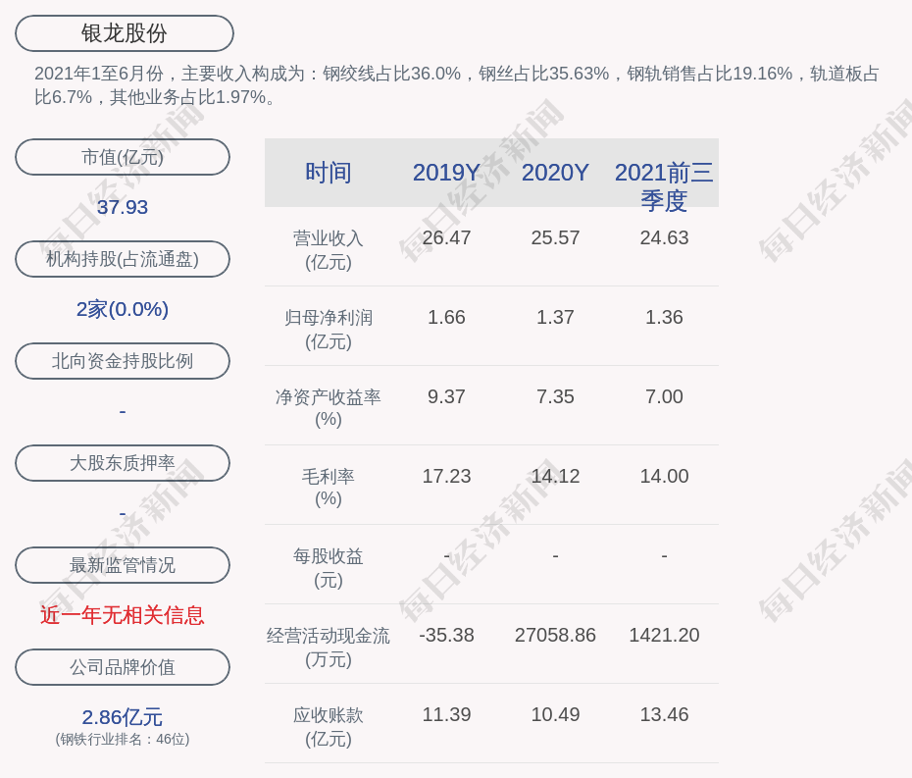Click net profit value 1.37

555,317
